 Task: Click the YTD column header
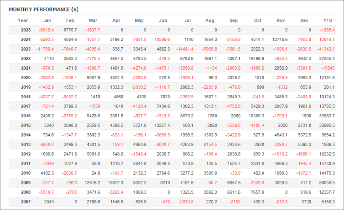tap(328, 20)
